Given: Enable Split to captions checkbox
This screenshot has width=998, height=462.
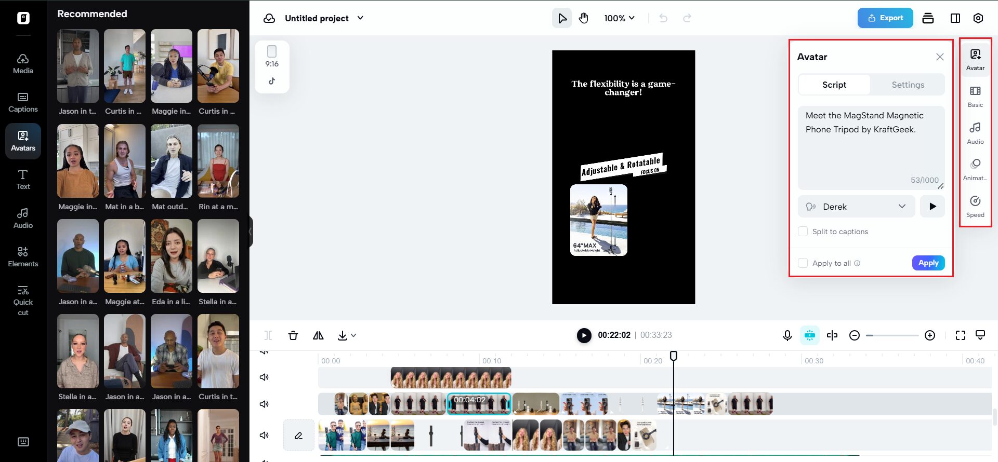Looking at the screenshot, I should [x=803, y=232].
